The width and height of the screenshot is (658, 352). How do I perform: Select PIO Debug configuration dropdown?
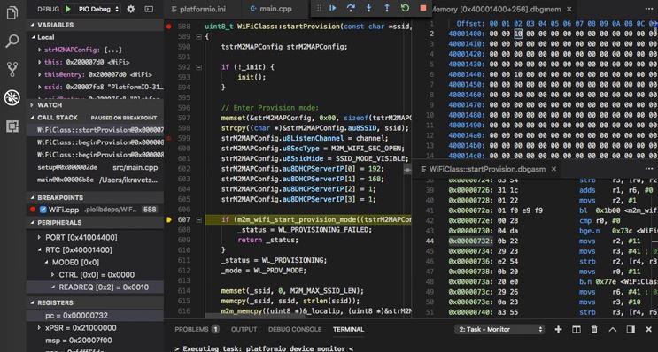99,9
